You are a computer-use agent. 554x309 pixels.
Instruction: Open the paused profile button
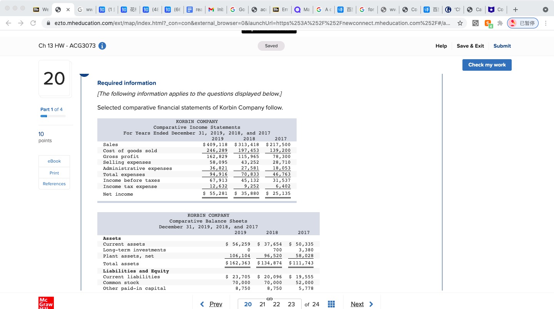523,23
